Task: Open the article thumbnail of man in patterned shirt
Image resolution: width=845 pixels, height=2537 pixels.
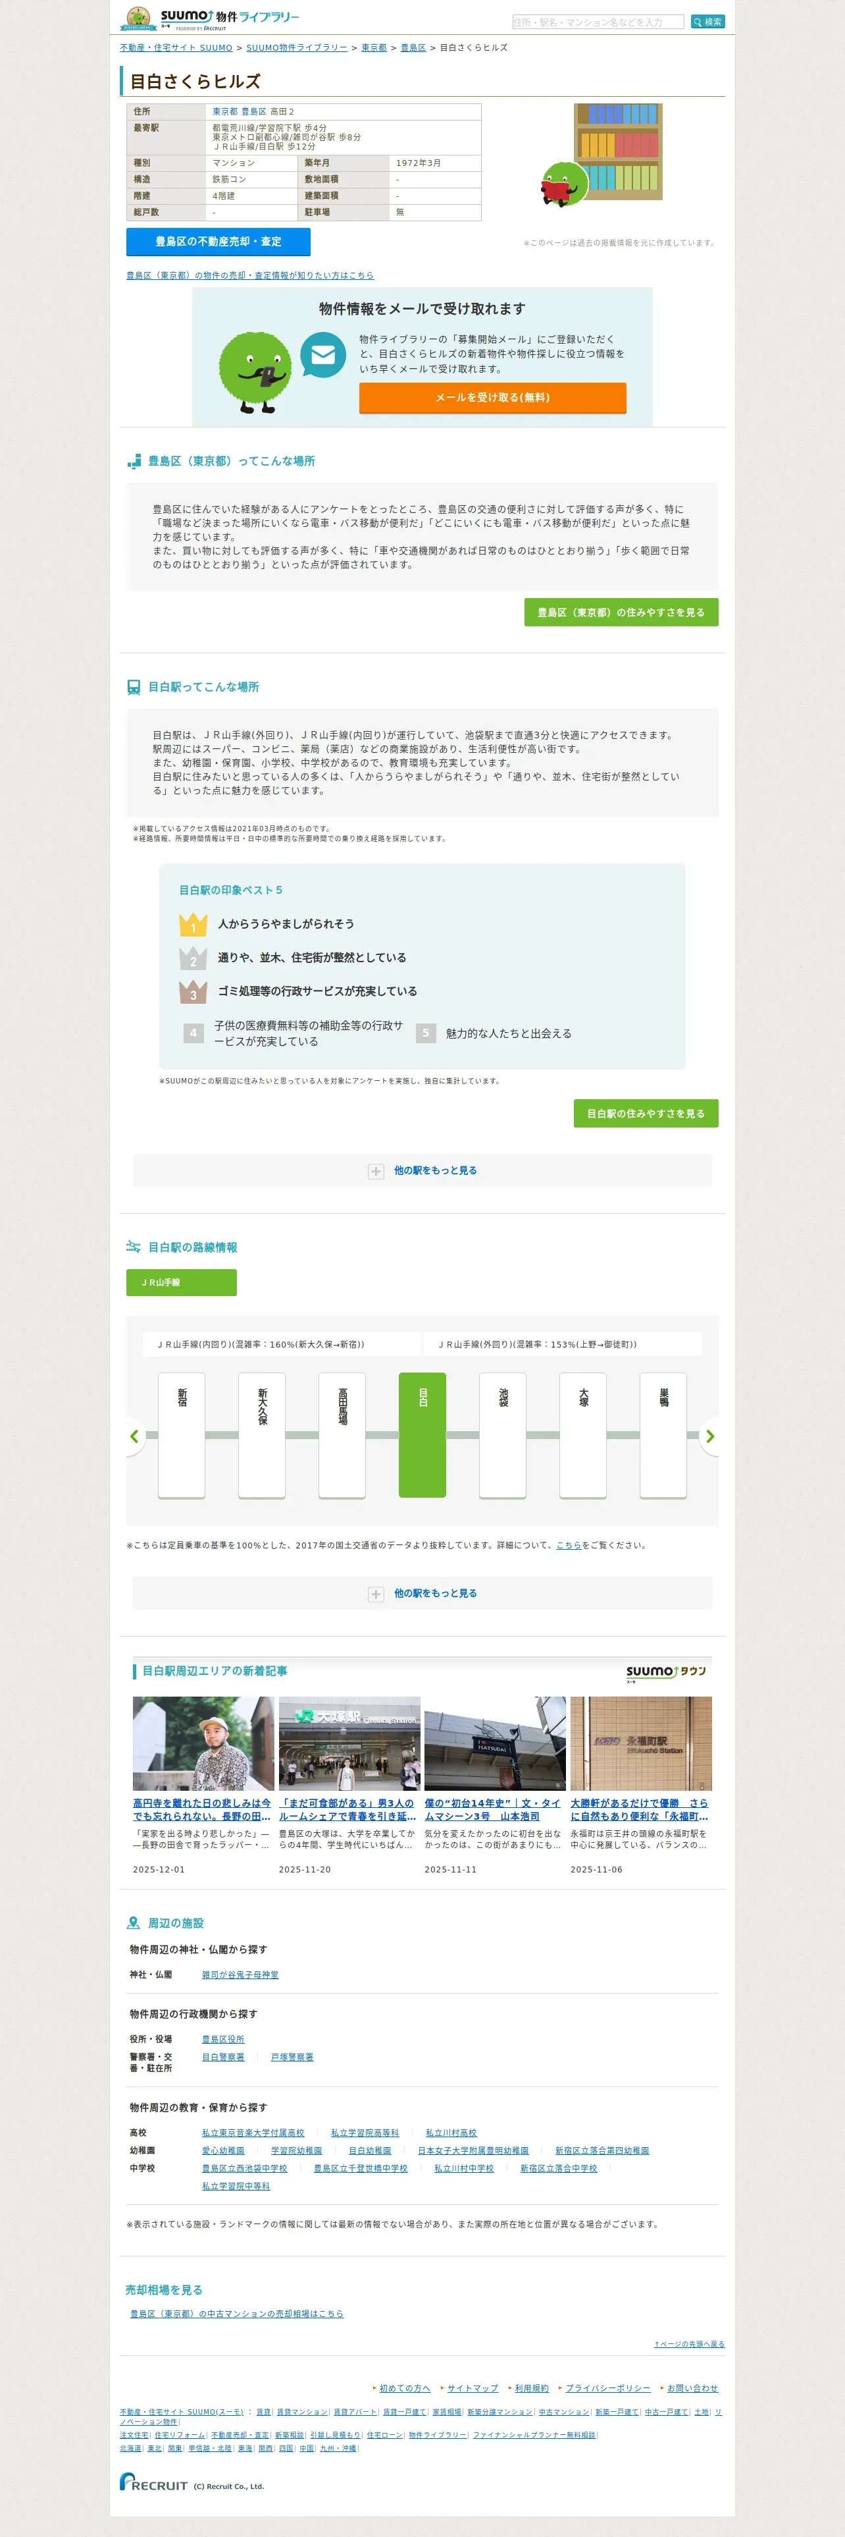Action: coord(203,1743)
